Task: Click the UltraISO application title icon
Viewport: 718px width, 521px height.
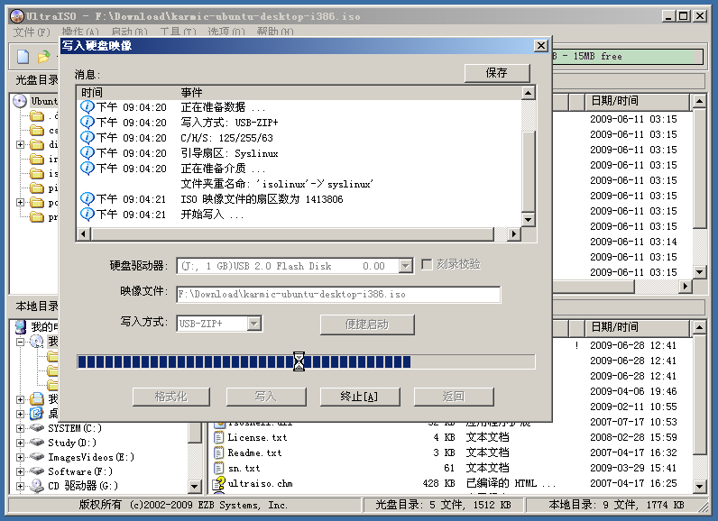Action: [17, 16]
